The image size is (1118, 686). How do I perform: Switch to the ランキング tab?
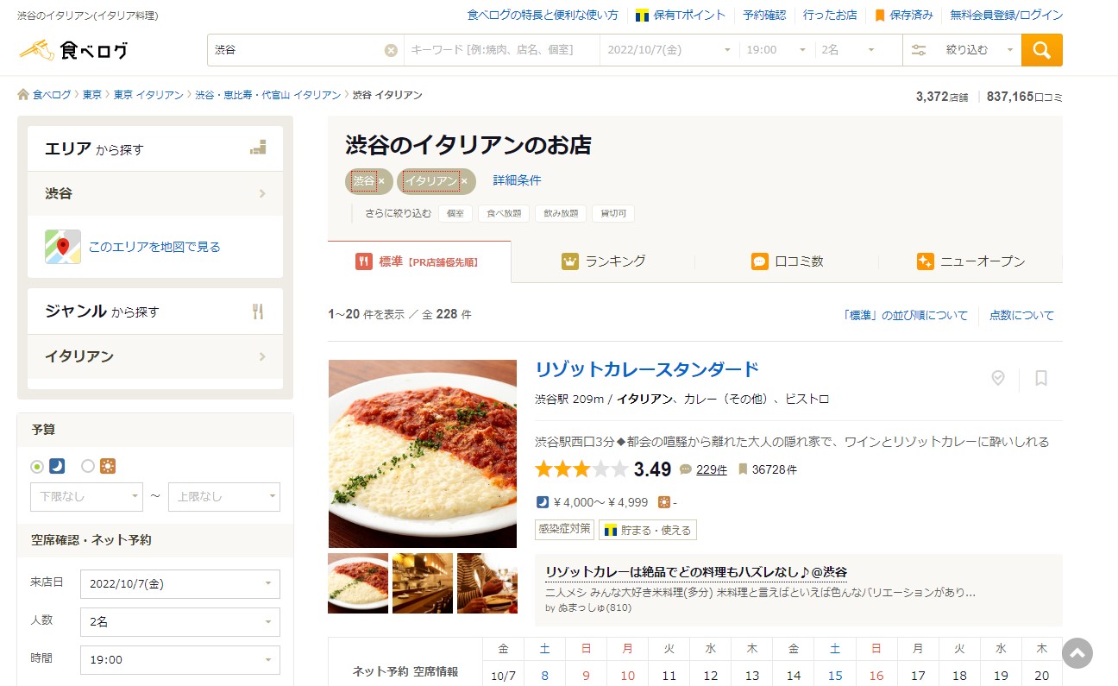(x=603, y=261)
